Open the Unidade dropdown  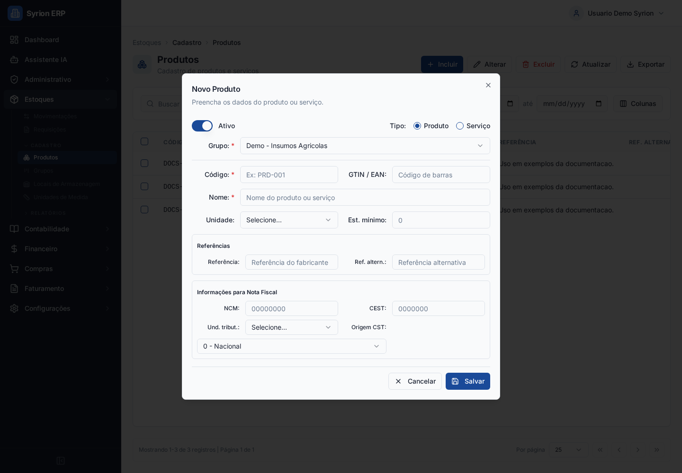click(289, 220)
